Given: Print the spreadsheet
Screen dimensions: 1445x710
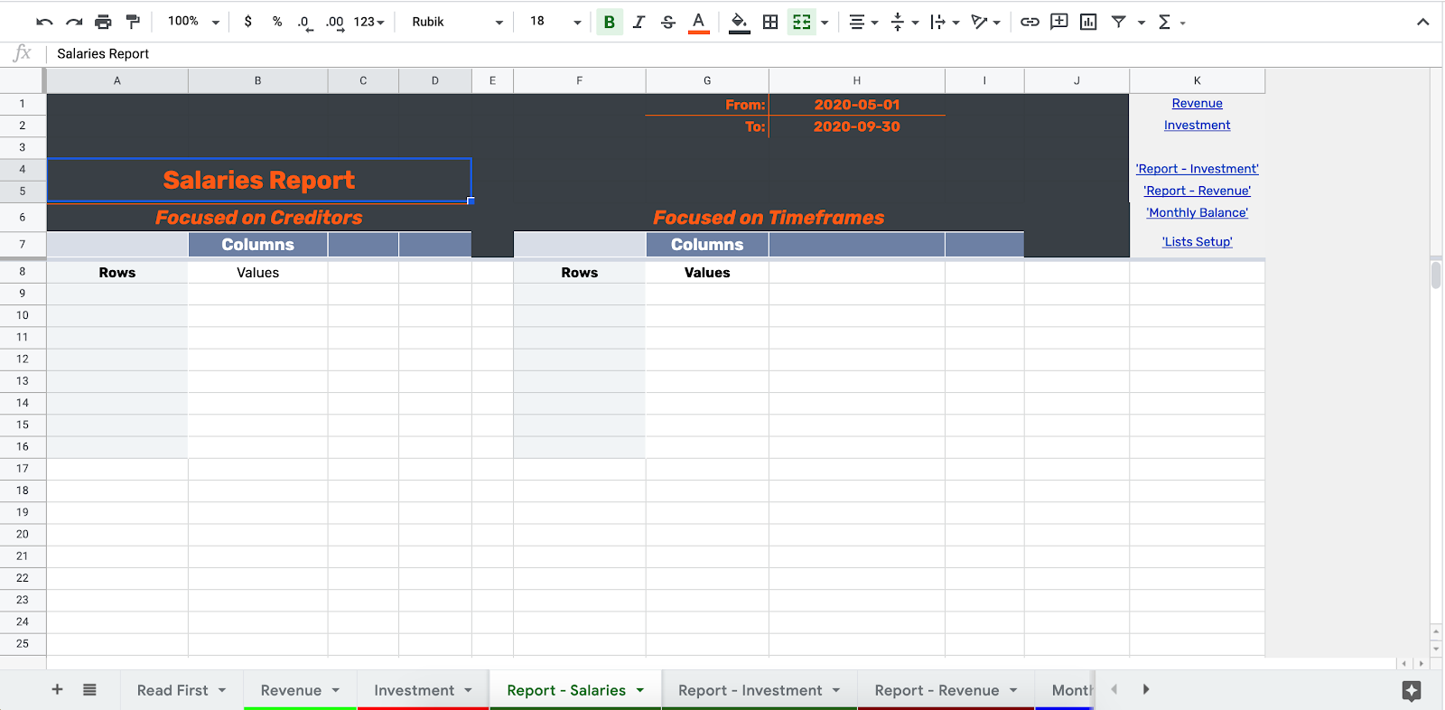Looking at the screenshot, I should pos(104,22).
